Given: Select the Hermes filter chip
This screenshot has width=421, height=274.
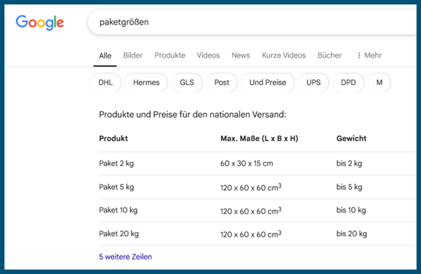Looking at the screenshot, I should (x=146, y=82).
